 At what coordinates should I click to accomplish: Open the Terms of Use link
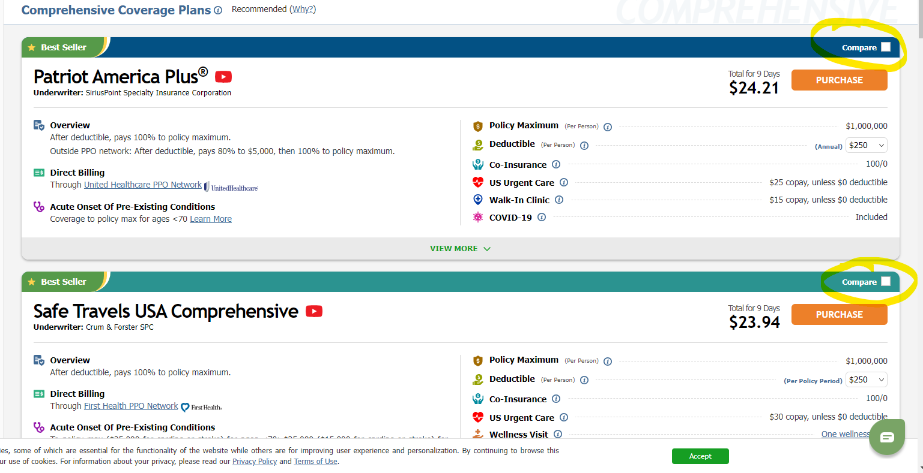click(316, 462)
